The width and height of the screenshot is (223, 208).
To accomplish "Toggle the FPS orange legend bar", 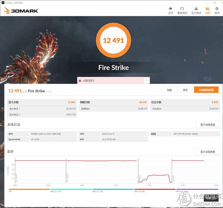I will (x=29, y=189).
